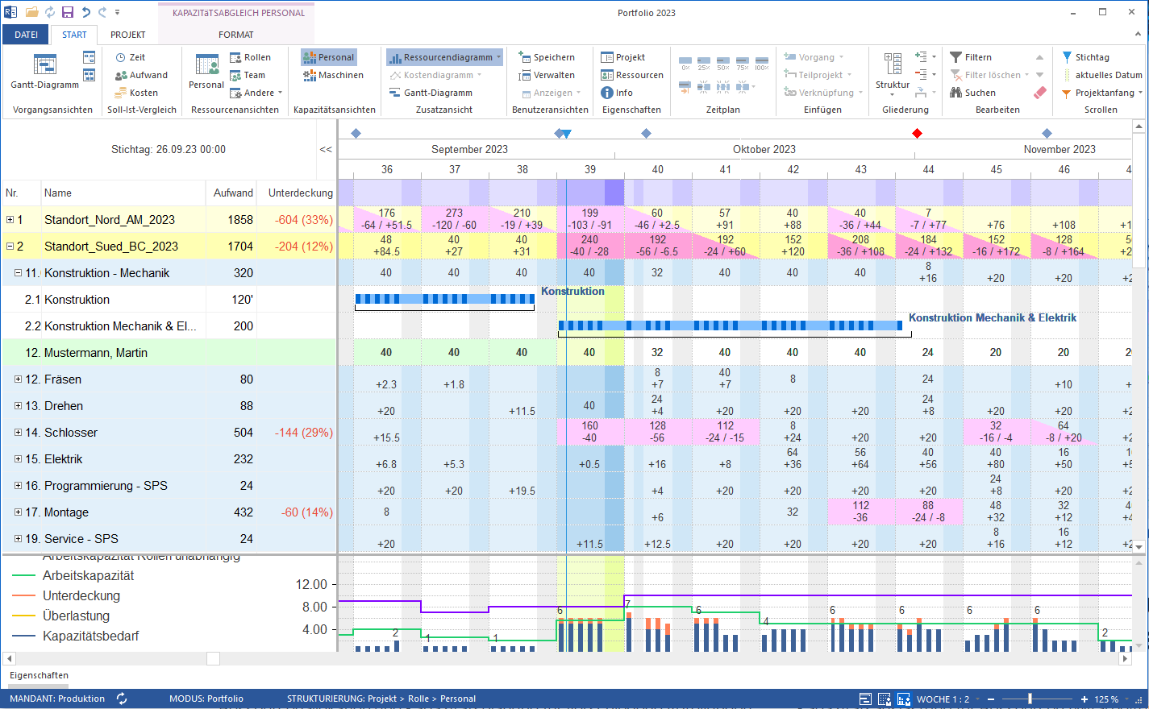The height and width of the screenshot is (709, 1149).
Task: Toggle Personal capacity view button
Action: 328,57
